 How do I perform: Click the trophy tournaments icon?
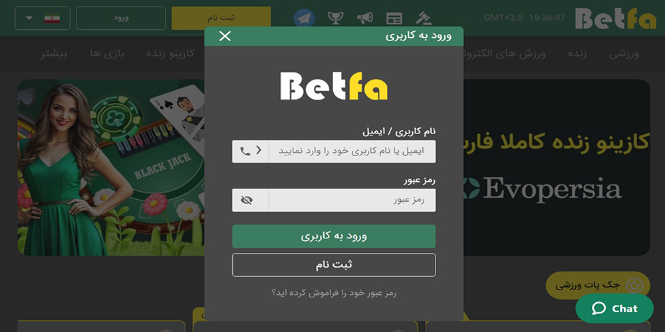(335, 18)
